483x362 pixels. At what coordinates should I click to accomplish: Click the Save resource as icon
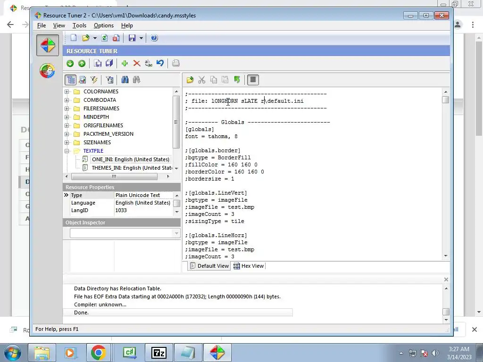point(98,64)
